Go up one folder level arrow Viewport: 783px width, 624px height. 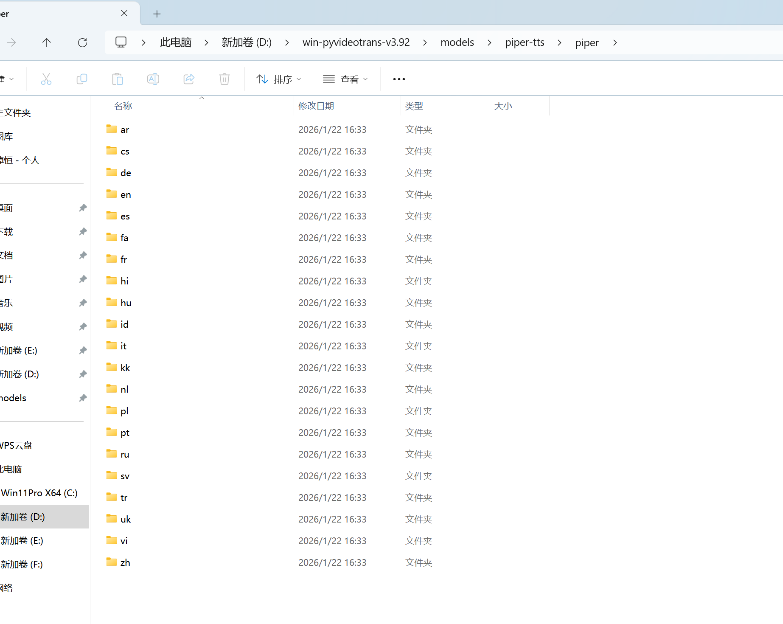coord(47,42)
